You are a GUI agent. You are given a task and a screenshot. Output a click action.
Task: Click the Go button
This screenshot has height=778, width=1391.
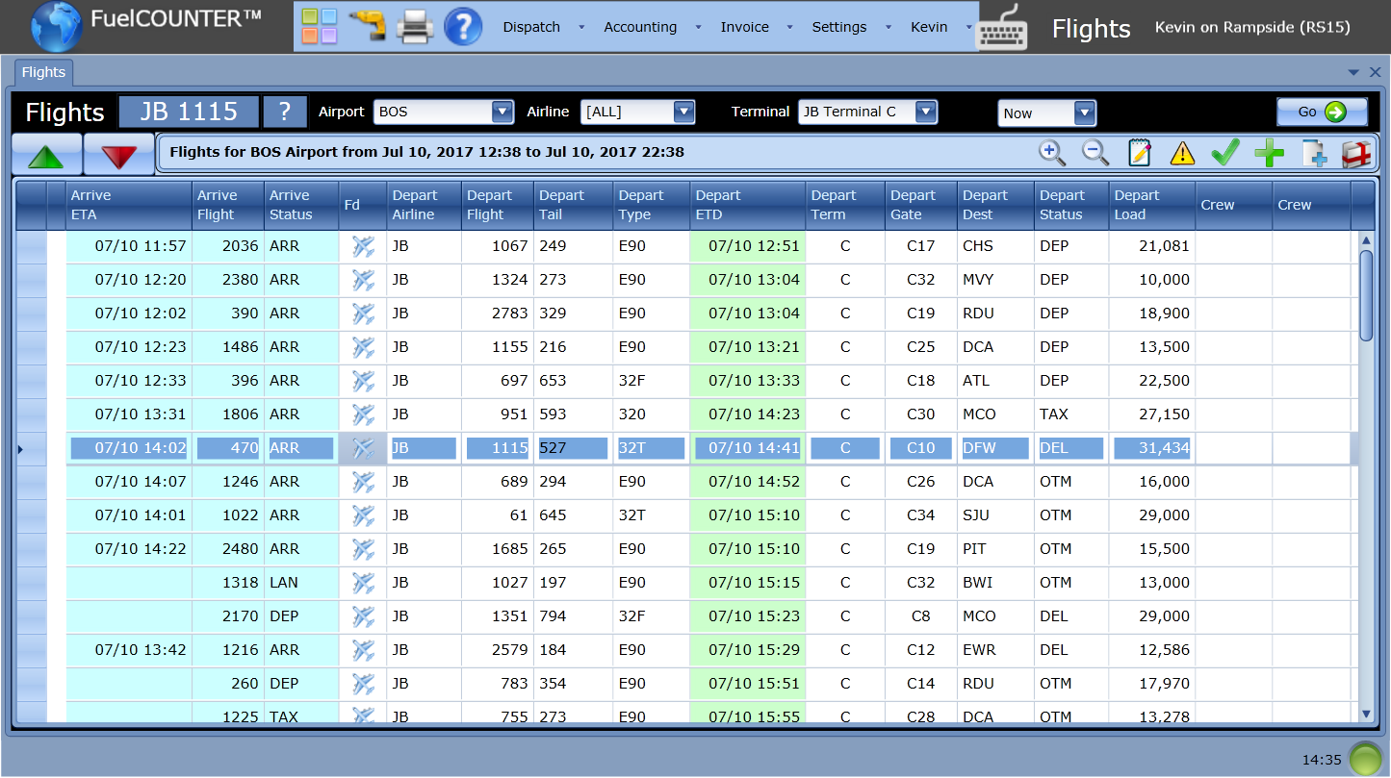(1322, 112)
